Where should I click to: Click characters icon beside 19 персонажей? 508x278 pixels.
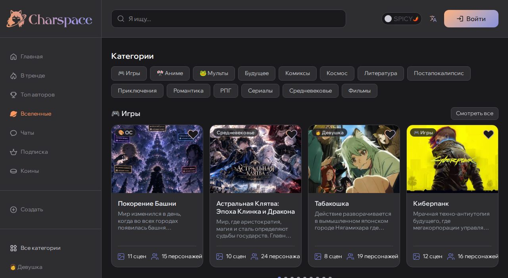[350, 257]
